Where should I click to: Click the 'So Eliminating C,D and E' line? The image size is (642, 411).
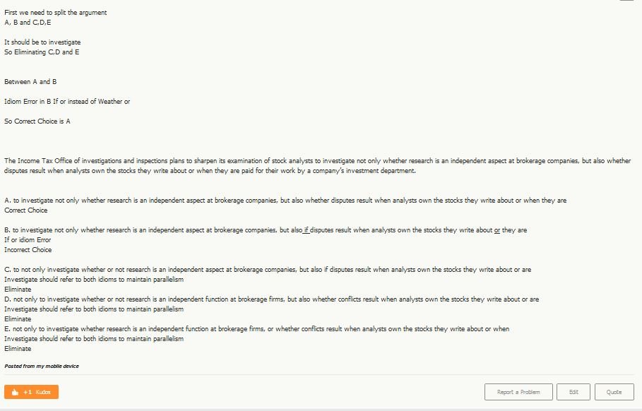click(42, 52)
